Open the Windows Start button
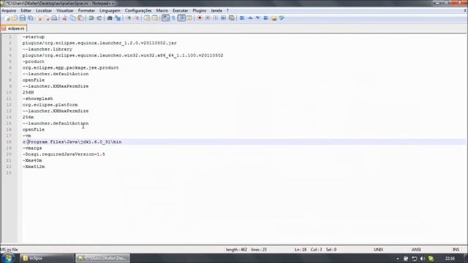468x263 pixels. (x=8, y=258)
